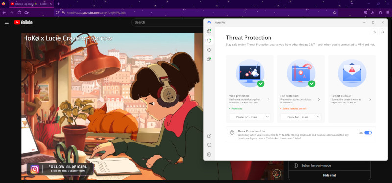Click the NordVPN sidebar stats icon above the gear
Viewport: 392px width, 183px height.
coord(209,145)
